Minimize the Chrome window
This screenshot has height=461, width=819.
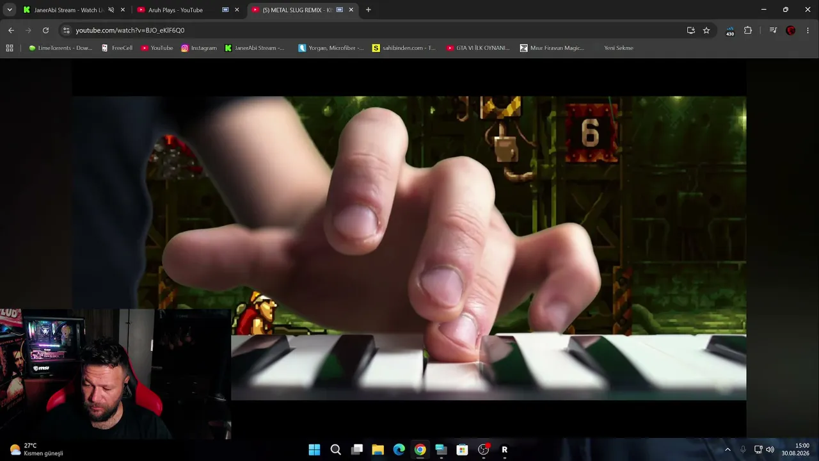coord(763,10)
